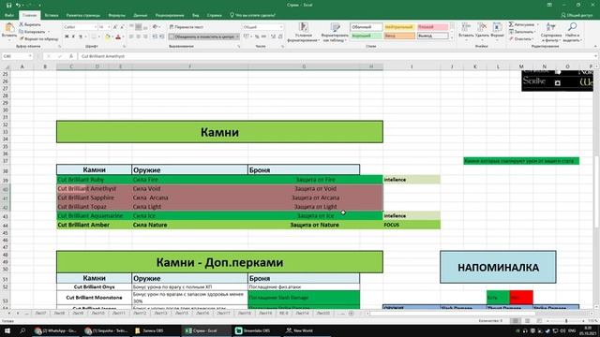This screenshot has width=600, height=337.
Task: Save the workbook via quick access icon
Action: point(8,5)
